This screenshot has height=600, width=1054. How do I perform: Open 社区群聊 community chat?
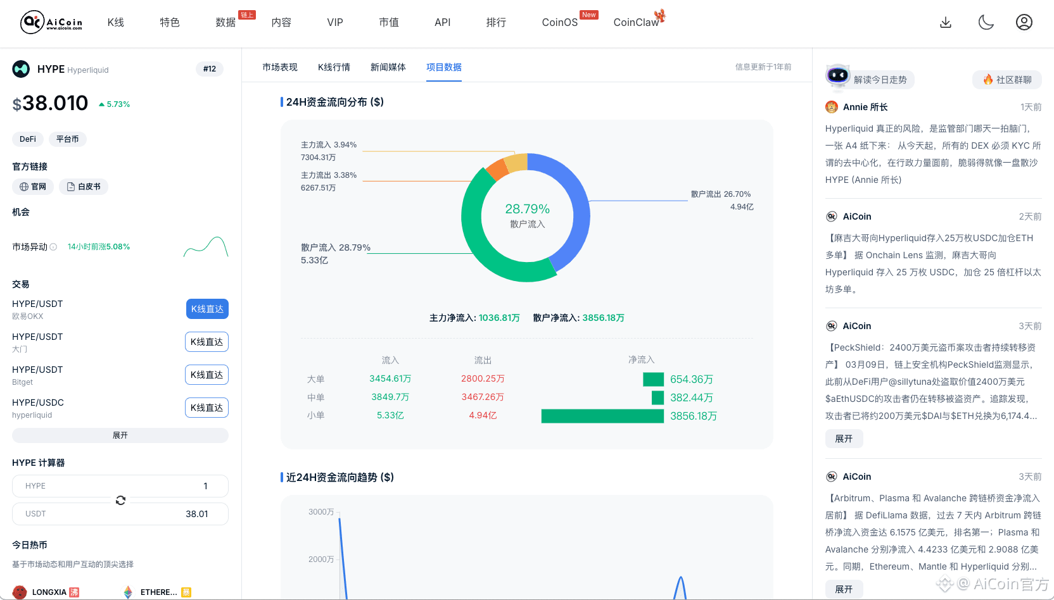(1006, 79)
